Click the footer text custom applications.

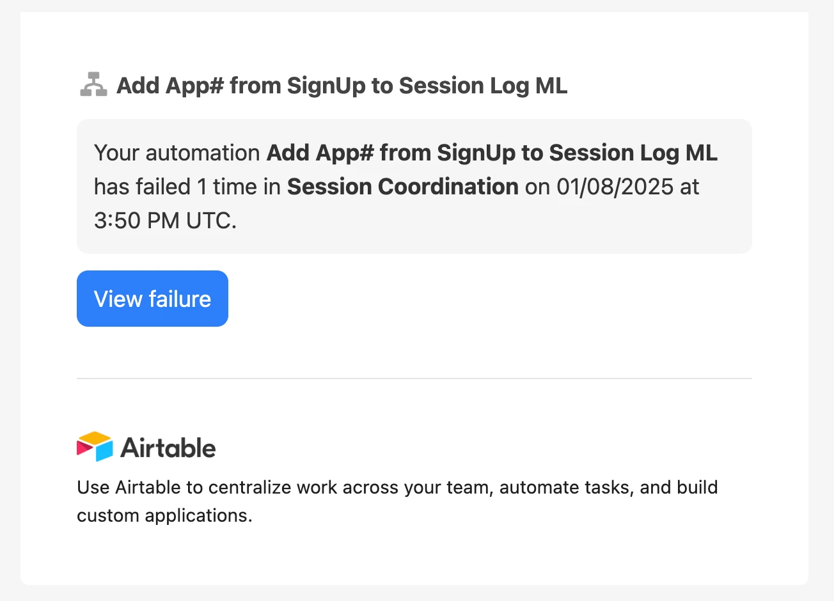(x=164, y=515)
